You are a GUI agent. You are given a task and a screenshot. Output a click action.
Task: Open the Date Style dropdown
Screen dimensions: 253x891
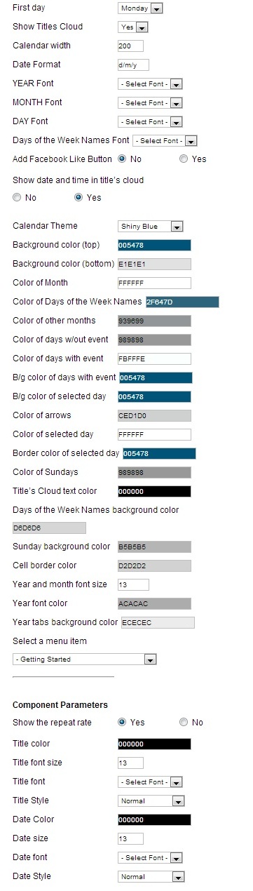click(151, 877)
